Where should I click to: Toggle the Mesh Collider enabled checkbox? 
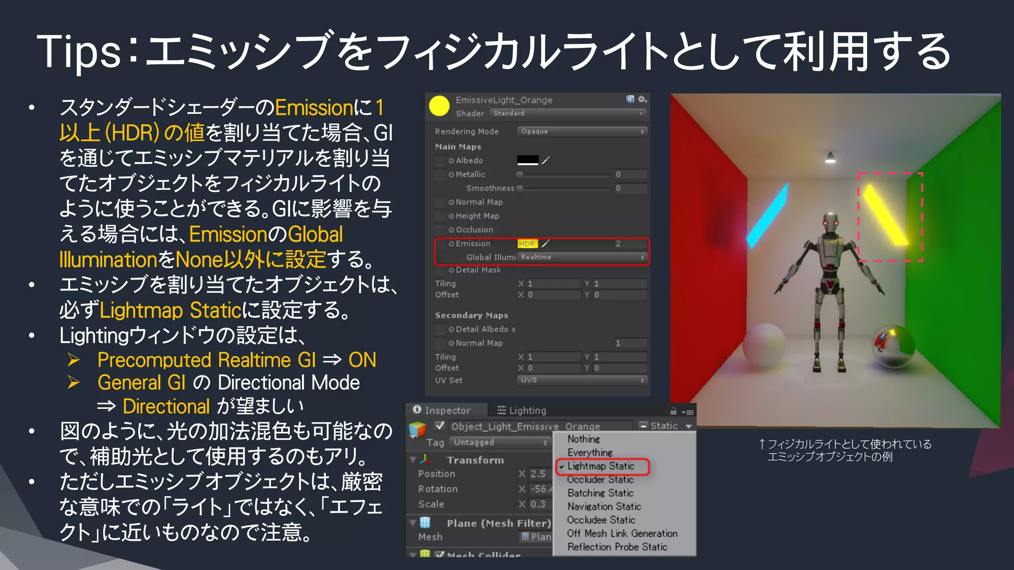[439, 554]
